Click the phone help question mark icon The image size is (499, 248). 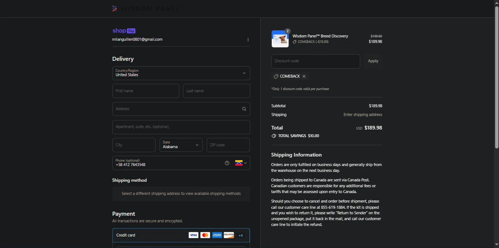point(227,163)
